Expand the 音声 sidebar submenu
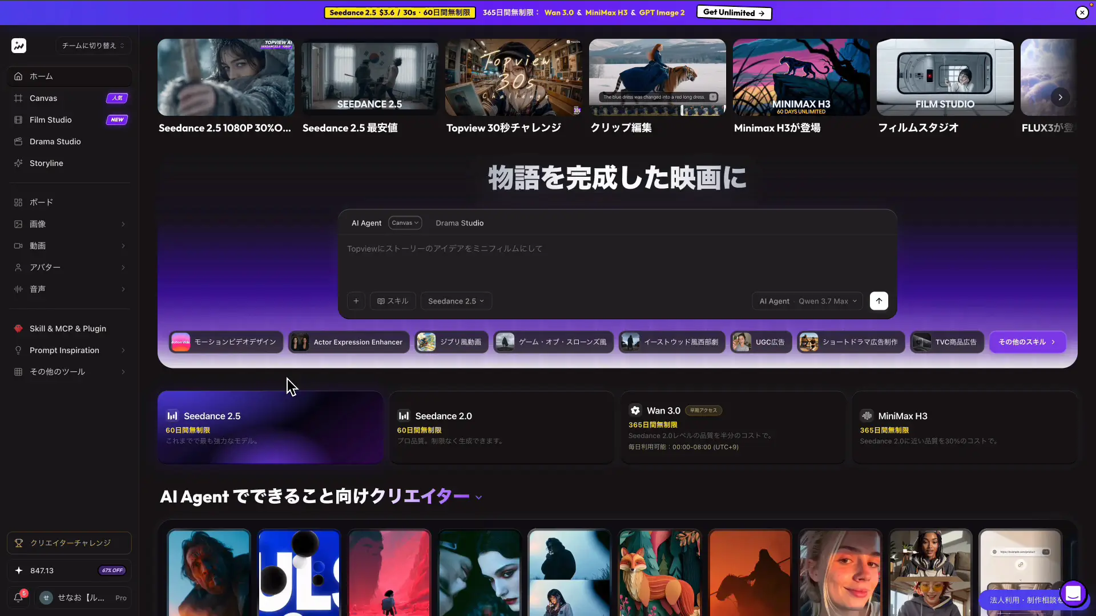Screen dimensions: 1096x616 123,289
